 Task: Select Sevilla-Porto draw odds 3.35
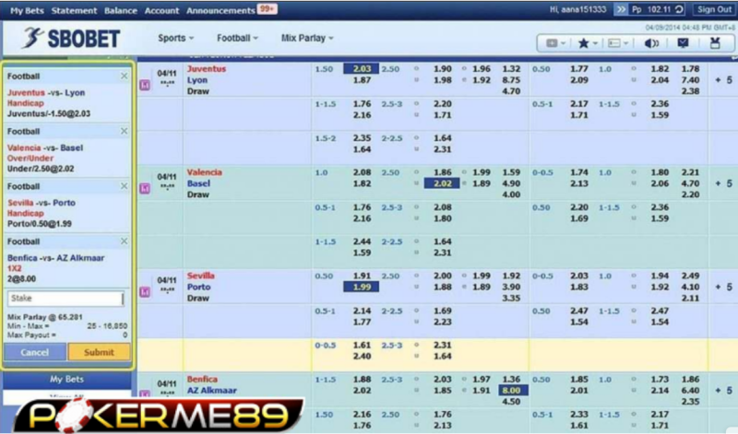[x=511, y=299]
